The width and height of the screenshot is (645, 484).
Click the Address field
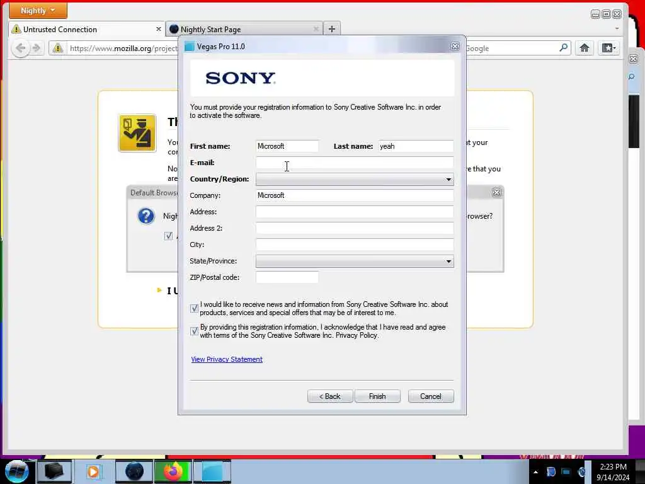[x=355, y=212]
